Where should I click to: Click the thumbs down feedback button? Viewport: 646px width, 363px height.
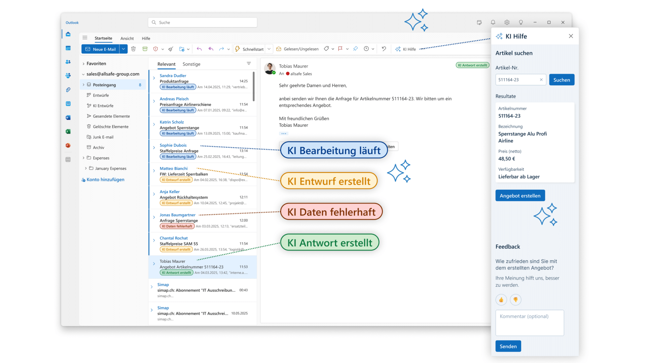pos(515,299)
